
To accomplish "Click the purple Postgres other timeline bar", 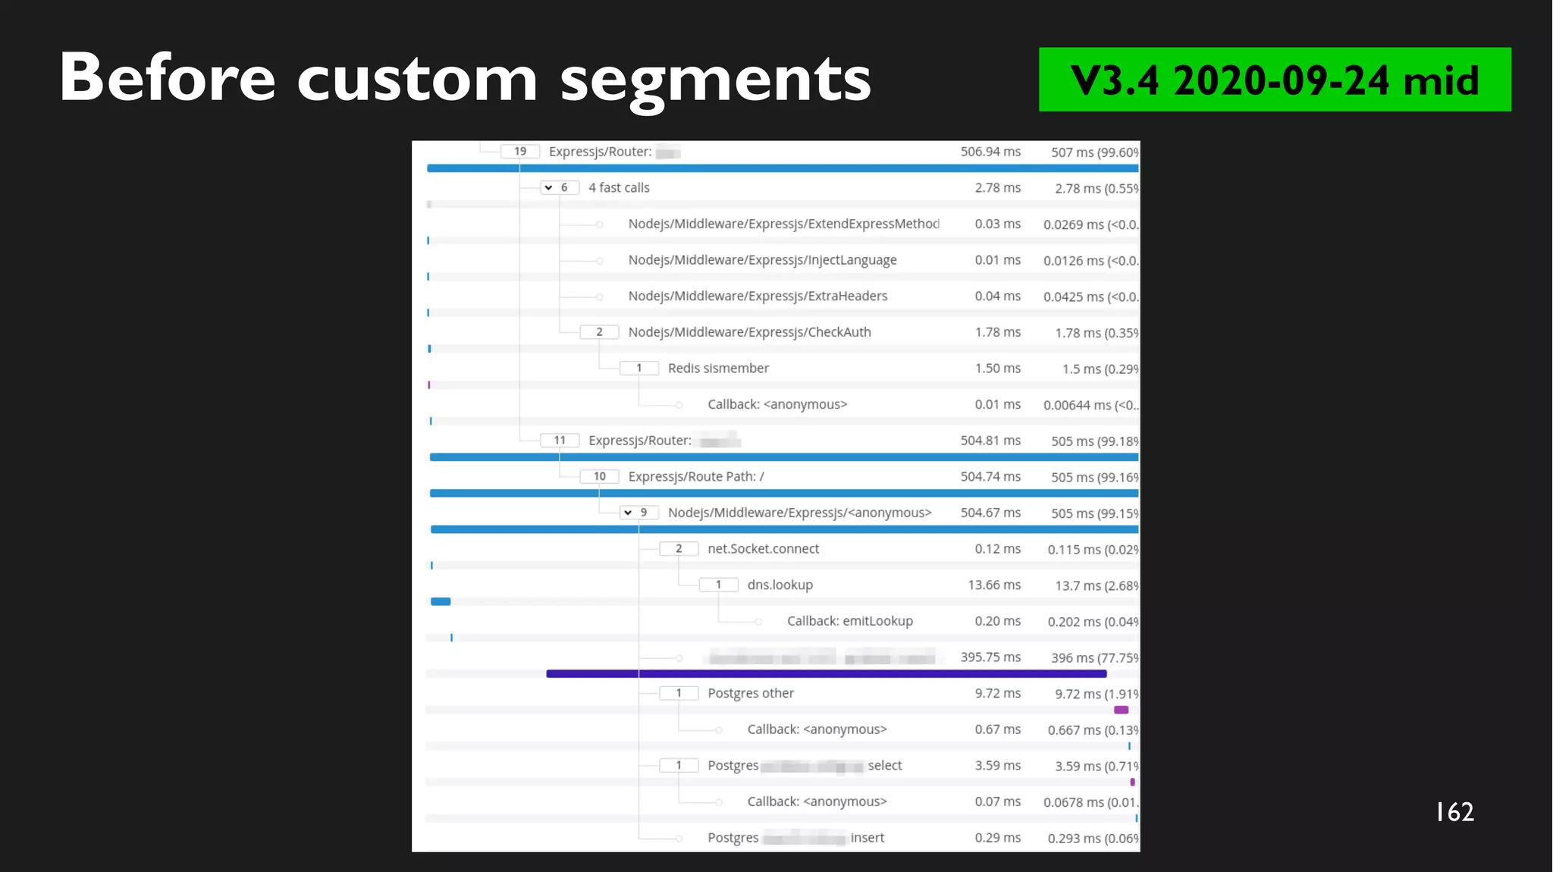I will click(x=1121, y=710).
